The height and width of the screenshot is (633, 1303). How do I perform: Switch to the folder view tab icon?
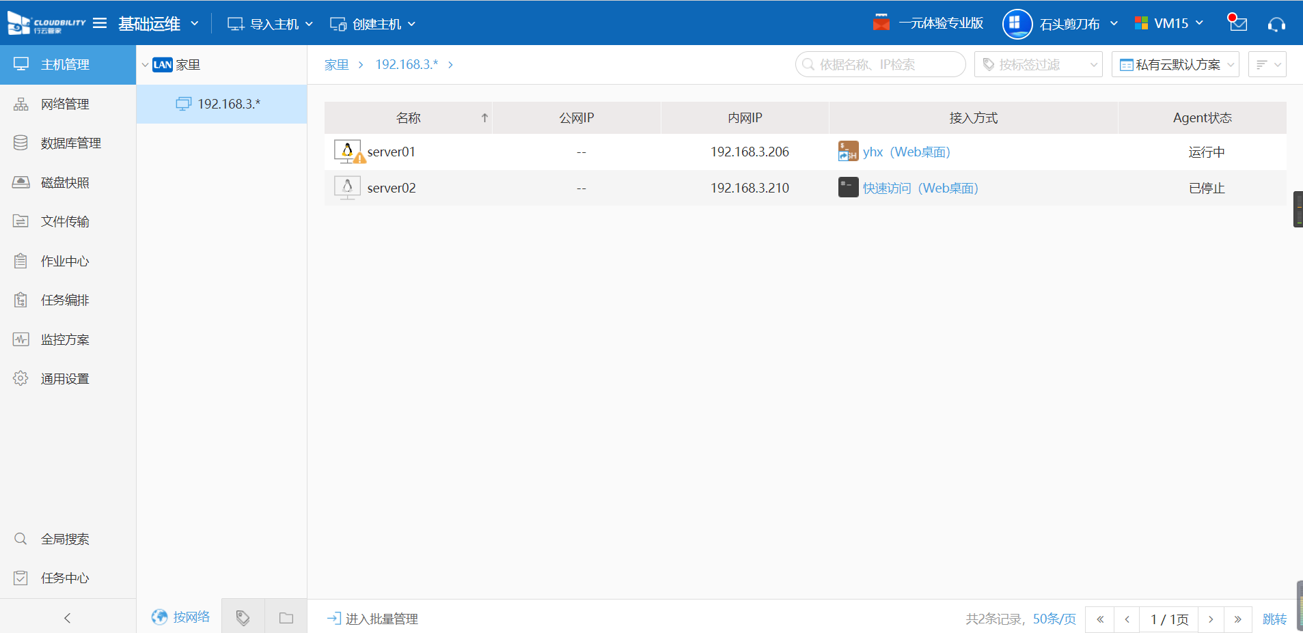point(286,618)
